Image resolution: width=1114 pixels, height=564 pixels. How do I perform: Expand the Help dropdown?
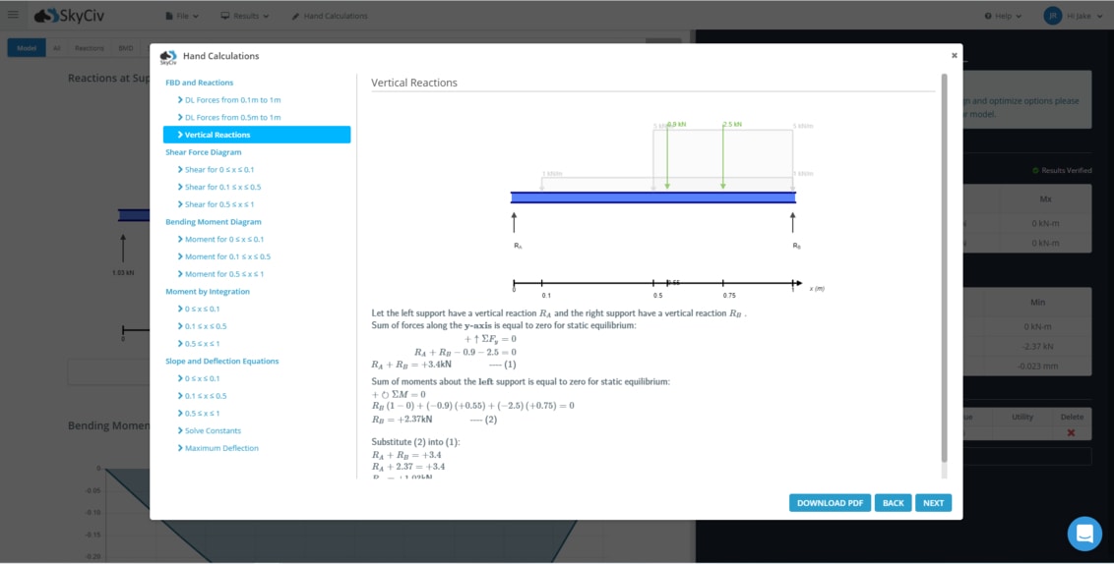pyautogui.click(x=1003, y=16)
